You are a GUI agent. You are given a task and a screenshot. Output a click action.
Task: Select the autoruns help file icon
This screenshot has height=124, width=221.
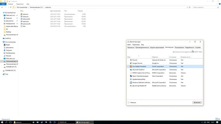[21, 14]
